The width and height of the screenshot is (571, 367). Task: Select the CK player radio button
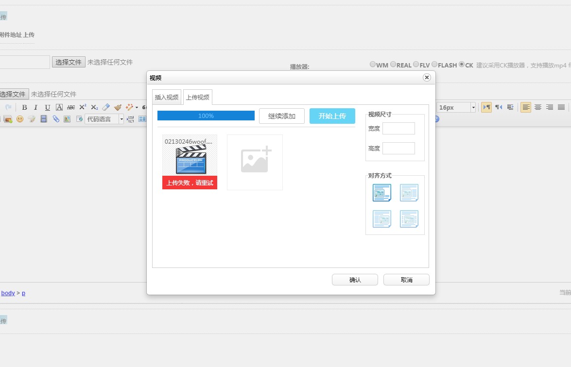pos(462,65)
